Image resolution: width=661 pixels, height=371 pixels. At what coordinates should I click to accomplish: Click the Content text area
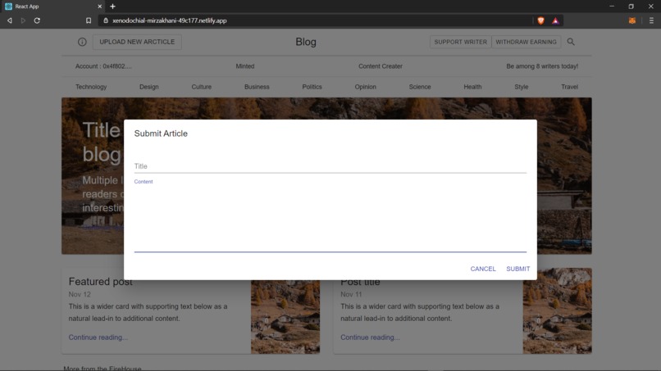[330, 218]
